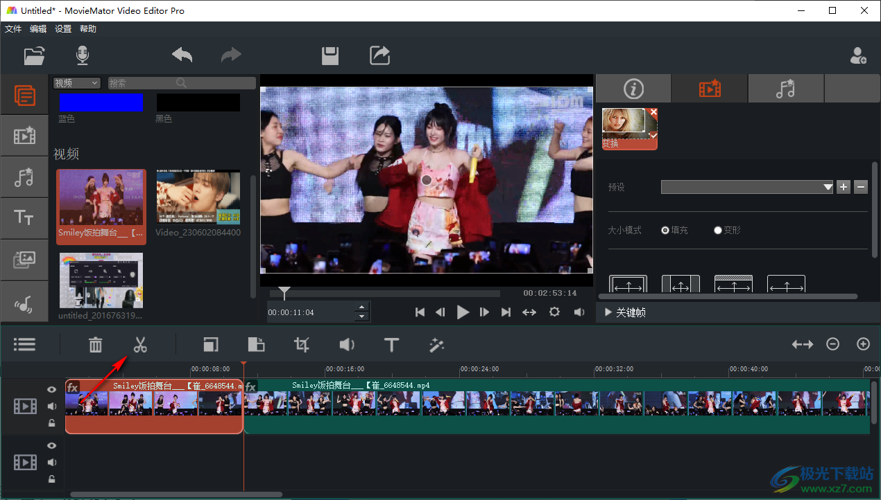Switch to the info properties tab
Viewport: 881px width, 500px height.
(633, 89)
